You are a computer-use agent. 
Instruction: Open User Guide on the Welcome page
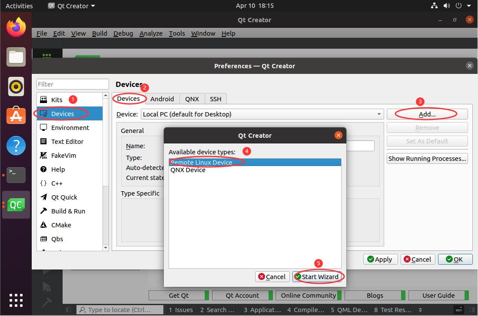[438, 295]
